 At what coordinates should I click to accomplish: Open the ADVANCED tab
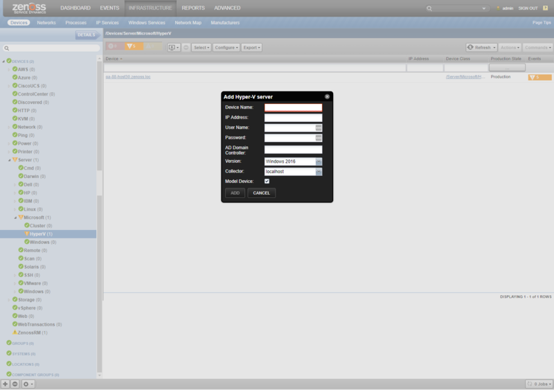click(227, 8)
